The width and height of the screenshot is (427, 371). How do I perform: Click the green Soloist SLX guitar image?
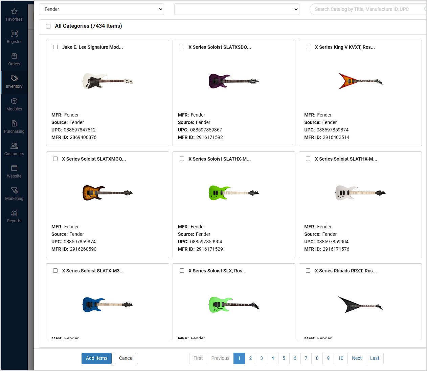[x=234, y=305]
